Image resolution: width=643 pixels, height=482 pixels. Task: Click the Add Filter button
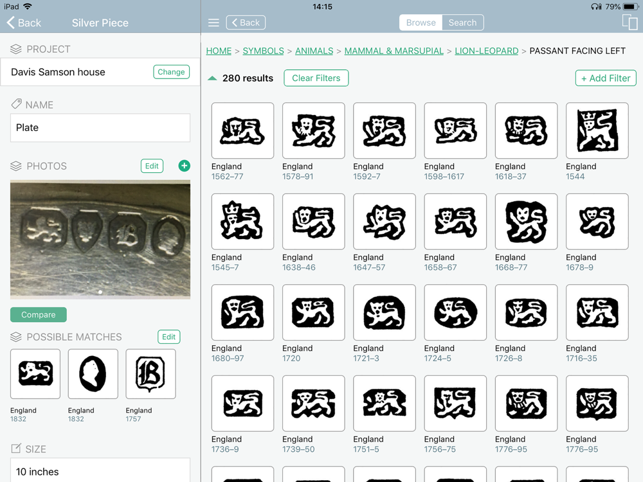point(606,78)
